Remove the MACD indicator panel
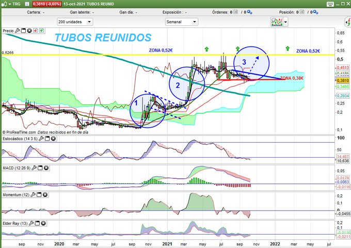This screenshot has height=248, width=351. tap(46, 168)
